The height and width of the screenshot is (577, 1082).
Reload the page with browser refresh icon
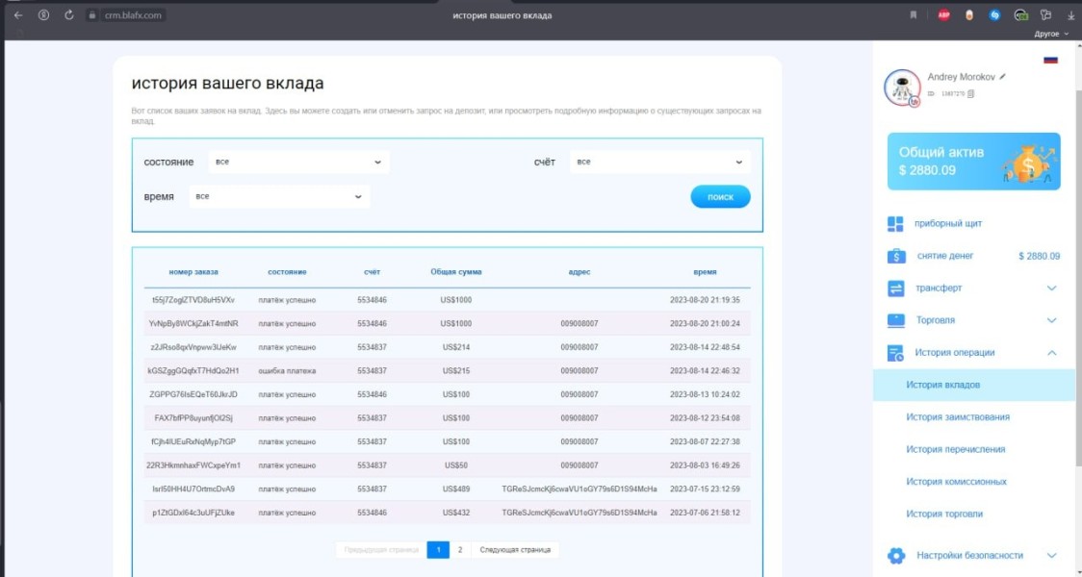point(69,15)
